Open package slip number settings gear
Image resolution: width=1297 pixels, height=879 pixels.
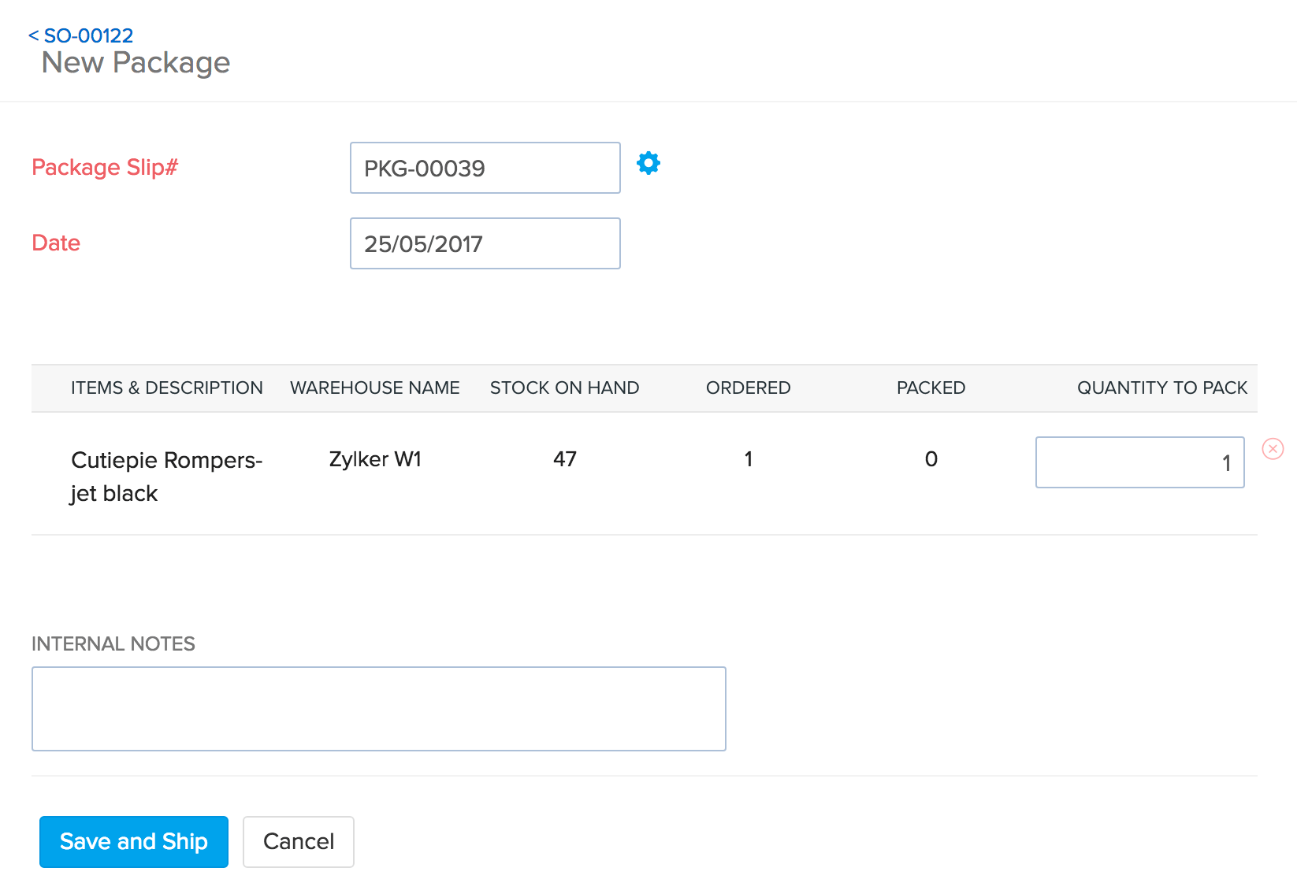pyautogui.click(x=648, y=164)
